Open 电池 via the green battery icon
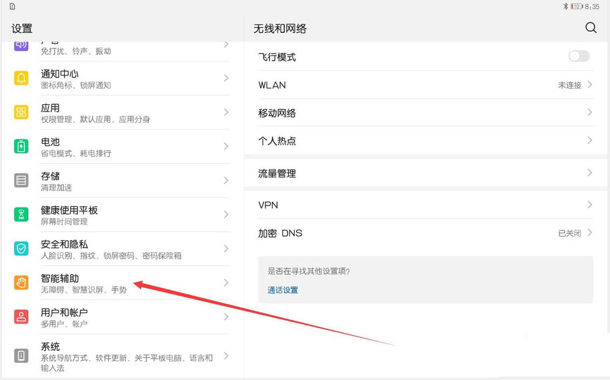 coord(20,146)
